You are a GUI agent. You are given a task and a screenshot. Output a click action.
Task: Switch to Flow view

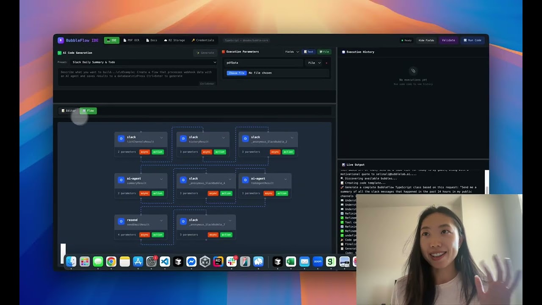point(88,111)
